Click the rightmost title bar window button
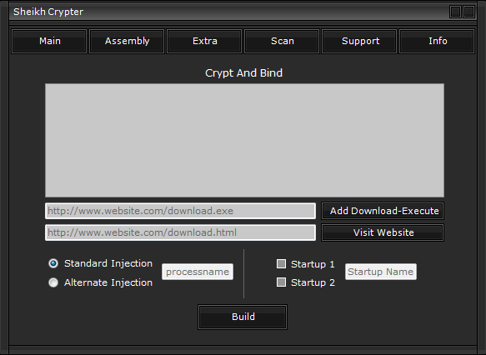486x355 pixels. tap(469, 12)
